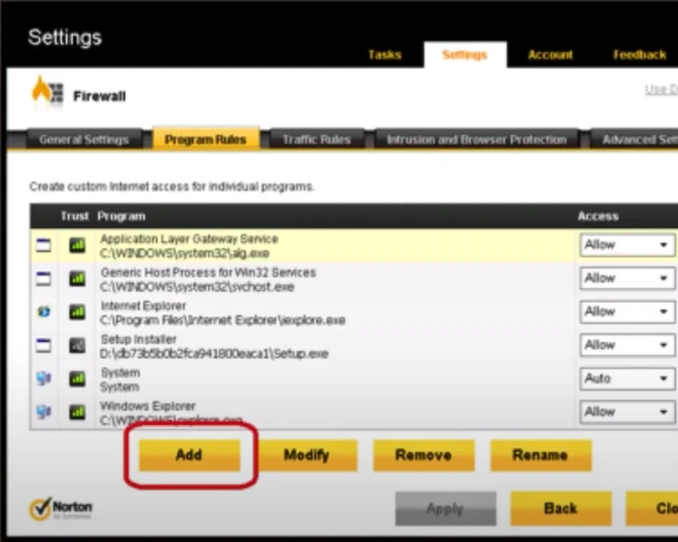This screenshot has height=542, width=678.
Task: Switch to the Tasks top tab
Action: [384, 55]
